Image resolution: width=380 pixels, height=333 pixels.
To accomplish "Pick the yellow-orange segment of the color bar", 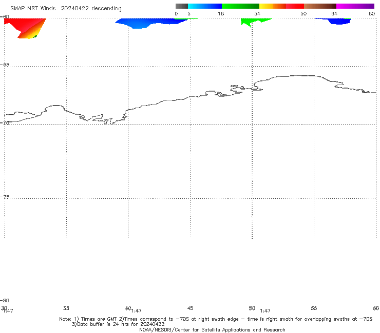I will click(273, 6).
